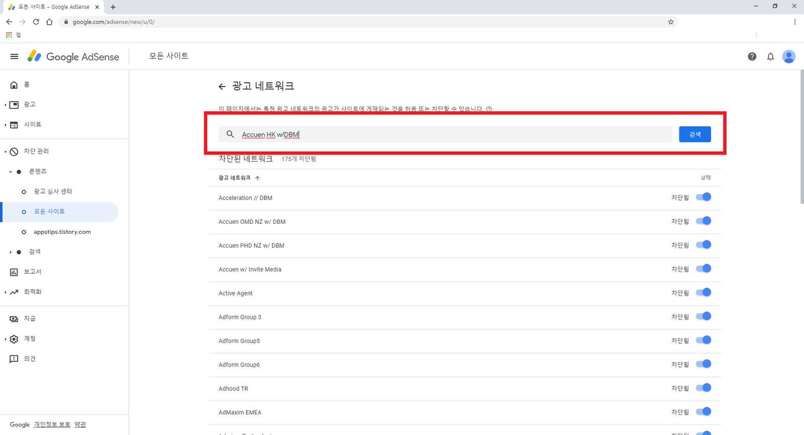The image size is (804, 435).
Task: Open 의견 feedback in sidebar
Action: tap(30, 359)
